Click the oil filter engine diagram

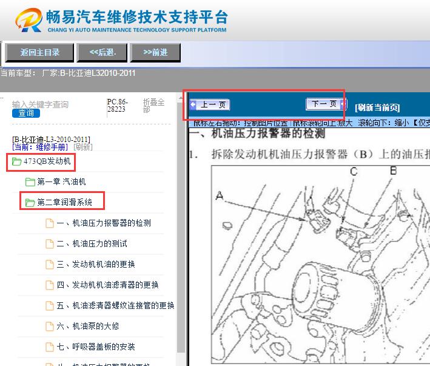pyautogui.click(x=320, y=265)
